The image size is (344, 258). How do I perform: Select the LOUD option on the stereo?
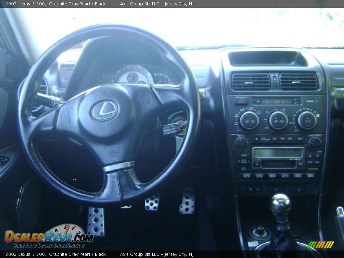(x=299, y=138)
